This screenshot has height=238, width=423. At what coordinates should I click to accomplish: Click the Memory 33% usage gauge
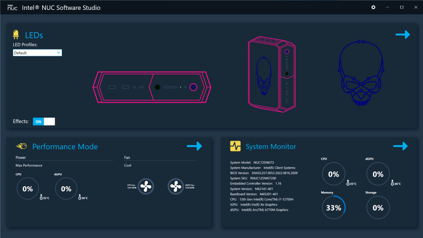(334, 208)
